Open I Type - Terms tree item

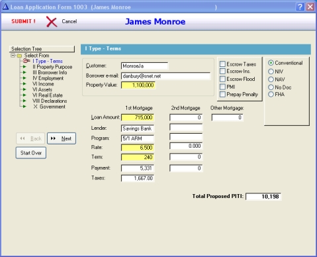pyautogui.click(x=48, y=61)
